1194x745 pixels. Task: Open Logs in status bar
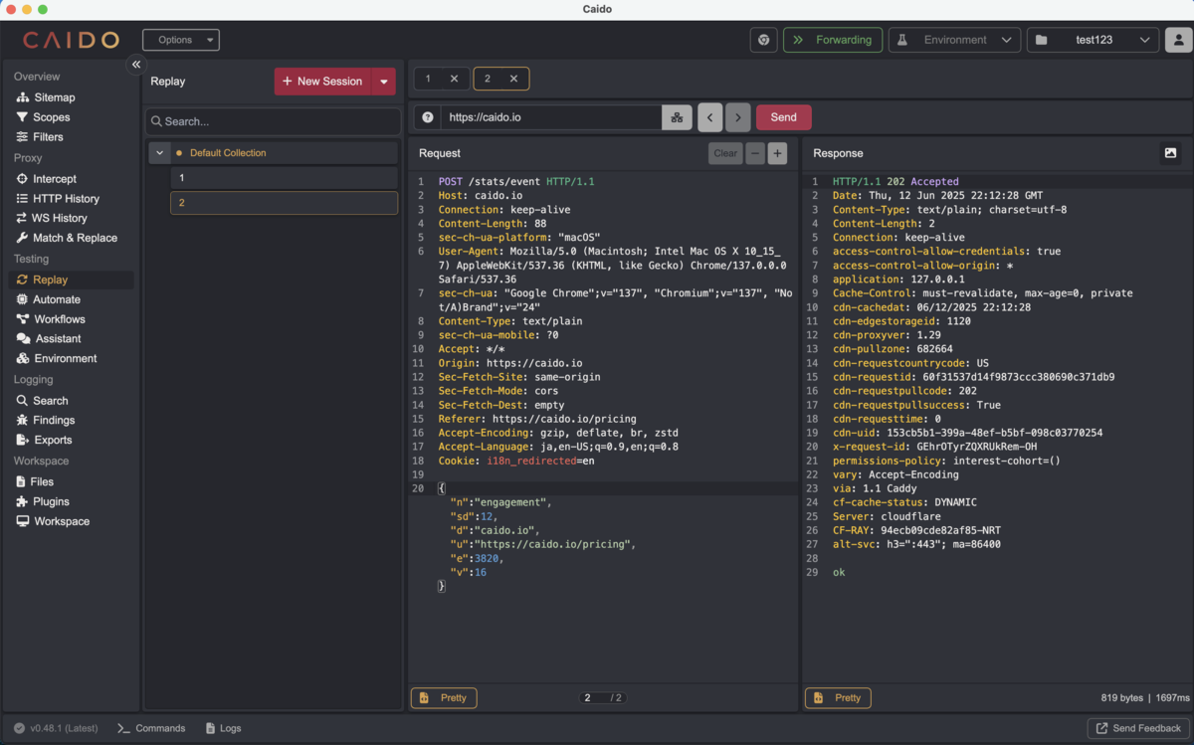point(223,728)
